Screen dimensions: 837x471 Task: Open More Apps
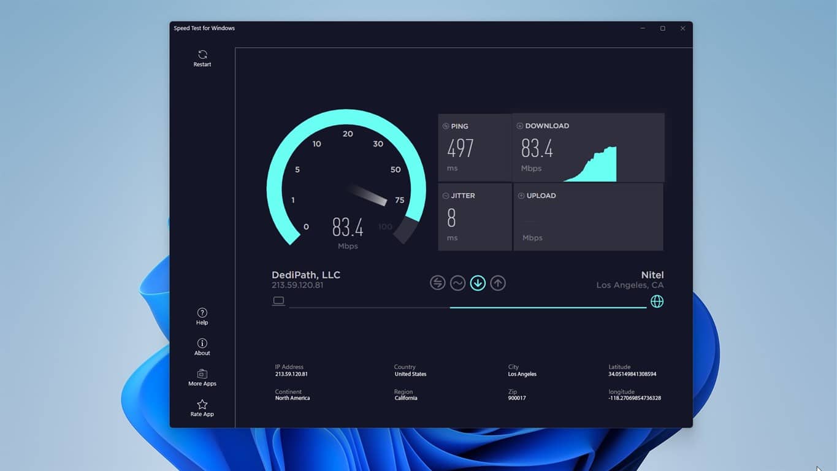pyautogui.click(x=202, y=376)
